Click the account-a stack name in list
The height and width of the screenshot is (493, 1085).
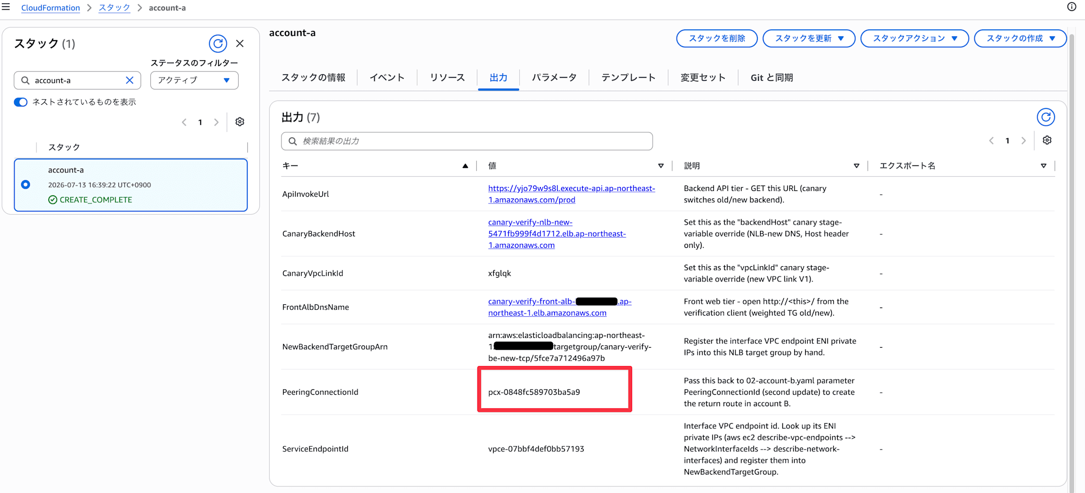(x=66, y=170)
